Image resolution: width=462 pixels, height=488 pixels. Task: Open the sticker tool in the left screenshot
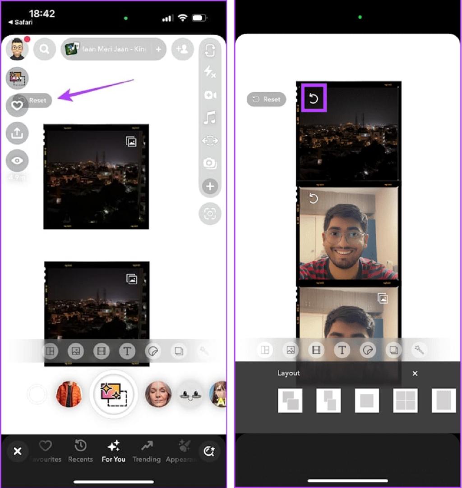coord(153,351)
